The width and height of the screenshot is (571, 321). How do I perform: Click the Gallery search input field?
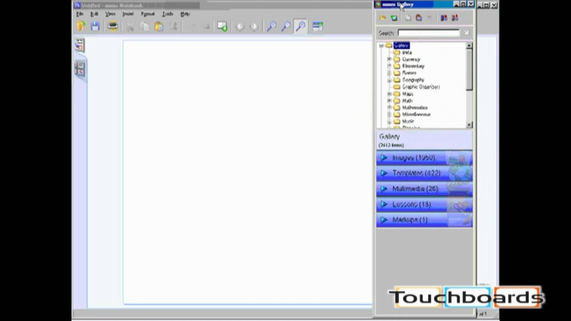point(428,33)
